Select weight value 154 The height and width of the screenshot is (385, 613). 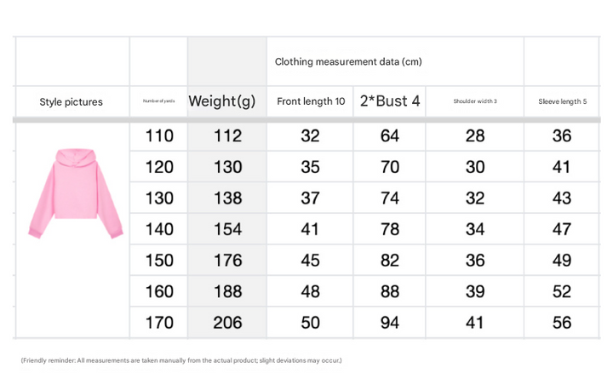[227, 229]
